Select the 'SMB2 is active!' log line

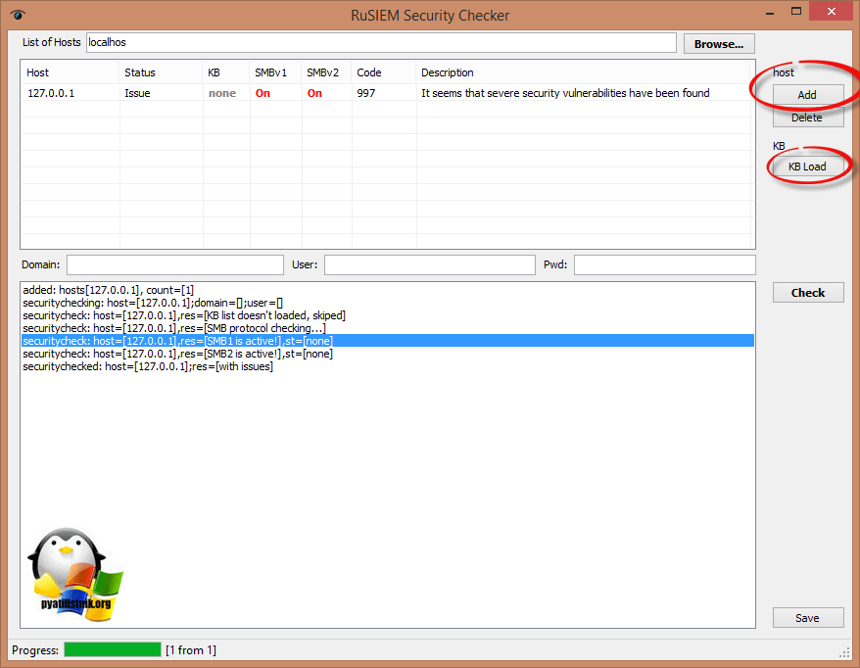(x=176, y=354)
